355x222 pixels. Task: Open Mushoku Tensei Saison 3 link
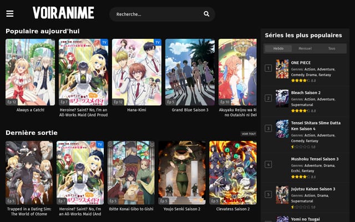tap(315, 159)
